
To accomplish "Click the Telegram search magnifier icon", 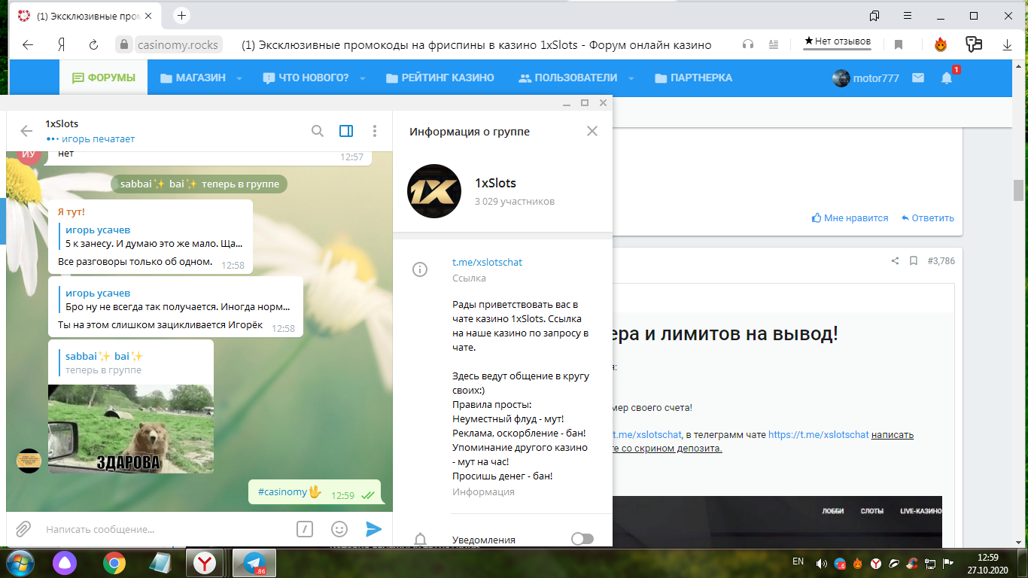I will pyautogui.click(x=318, y=131).
